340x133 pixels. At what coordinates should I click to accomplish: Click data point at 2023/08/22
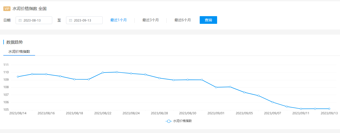click(x=103, y=73)
